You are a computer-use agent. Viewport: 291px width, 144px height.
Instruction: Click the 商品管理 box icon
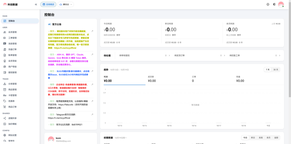(x=5, y=90)
